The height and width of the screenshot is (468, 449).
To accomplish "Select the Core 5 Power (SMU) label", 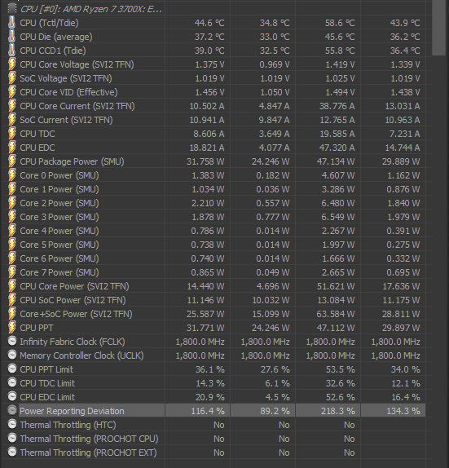I will point(59,245).
